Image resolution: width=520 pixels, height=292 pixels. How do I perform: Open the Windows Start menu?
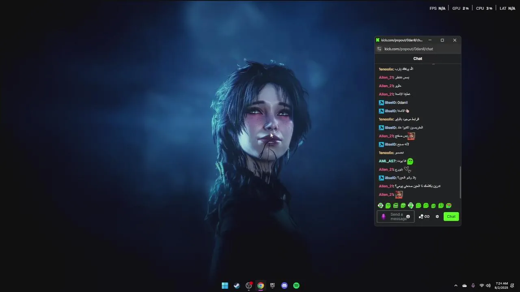(x=225, y=286)
